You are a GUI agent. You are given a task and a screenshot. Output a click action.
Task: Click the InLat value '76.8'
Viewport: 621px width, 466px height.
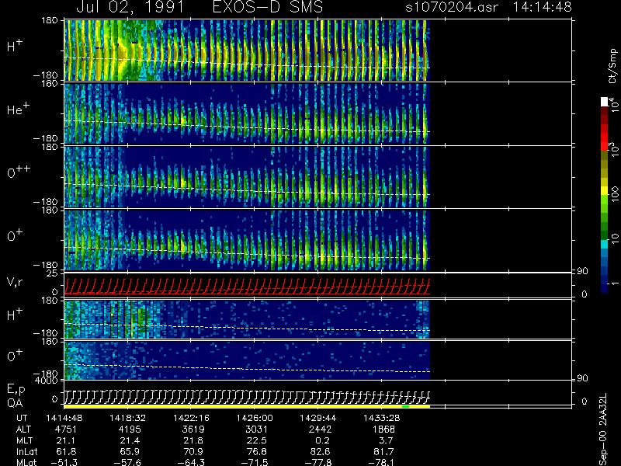(258, 452)
